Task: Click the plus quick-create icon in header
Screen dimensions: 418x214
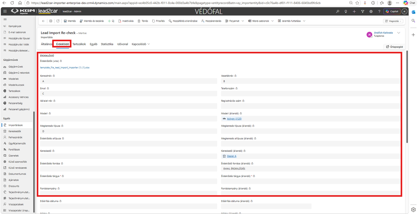Action: [354, 11]
